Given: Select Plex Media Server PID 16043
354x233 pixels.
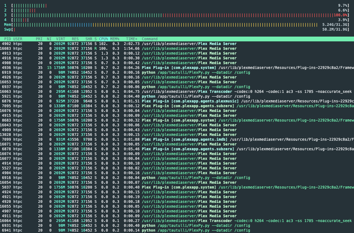Looking at the screenshot, I should (x=177, y=125).
